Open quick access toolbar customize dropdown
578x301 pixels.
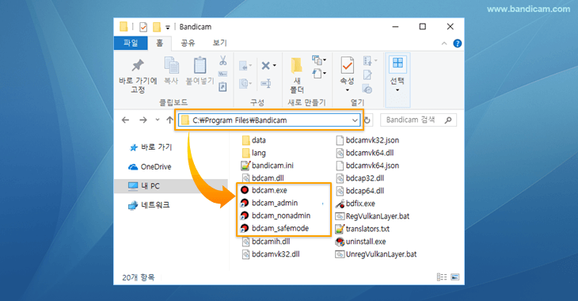(168, 27)
